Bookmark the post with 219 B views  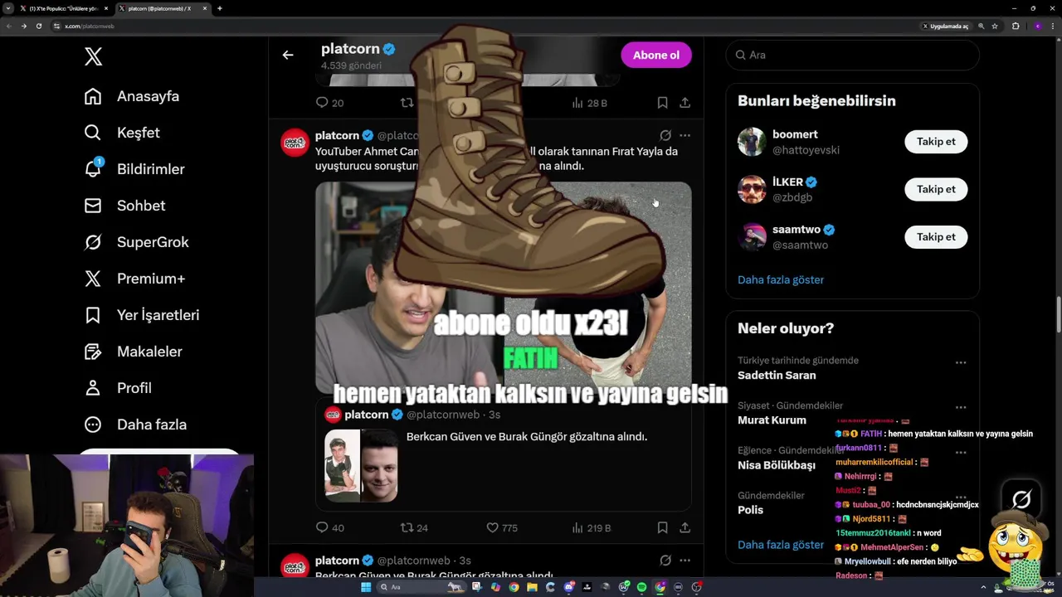click(662, 527)
